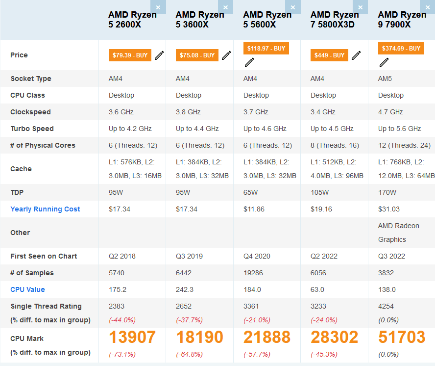Click the (-73.1%) CPU Mark difference
This screenshot has height=366, width=435.
pos(122,355)
